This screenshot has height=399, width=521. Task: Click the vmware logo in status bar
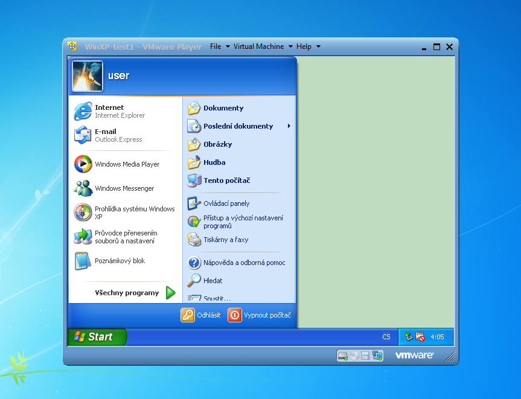pyautogui.click(x=414, y=356)
